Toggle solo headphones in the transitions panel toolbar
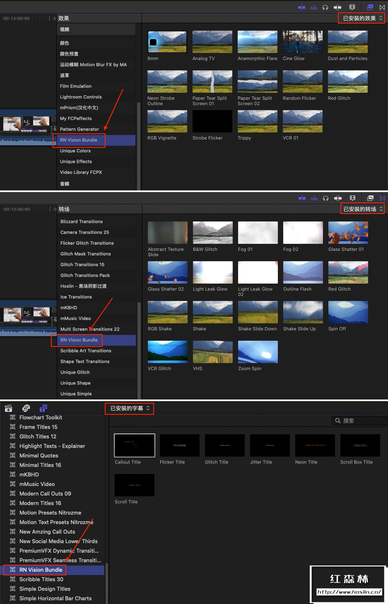Image resolution: width=388 pixels, height=604 pixels. pos(326,198)
